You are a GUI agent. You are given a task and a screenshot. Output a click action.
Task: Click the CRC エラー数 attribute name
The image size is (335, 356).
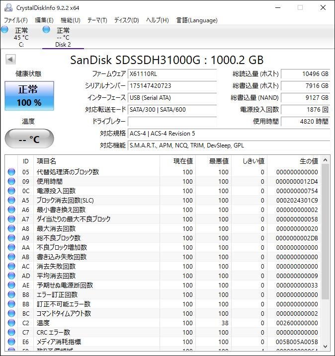[x=53, y=332]
